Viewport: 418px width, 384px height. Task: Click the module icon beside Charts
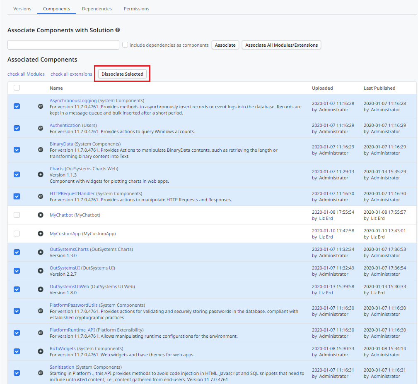[40, 174]
